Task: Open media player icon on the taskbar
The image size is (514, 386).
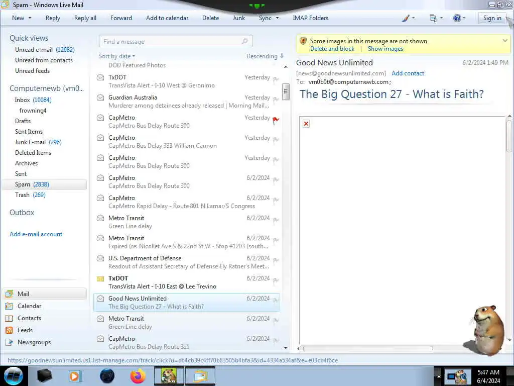Action: coord(74,376)
